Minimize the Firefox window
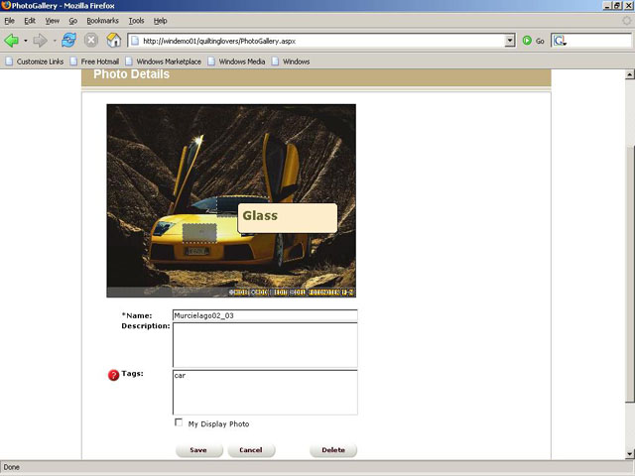This screenshot has height=476, width=635. point(607,6)
